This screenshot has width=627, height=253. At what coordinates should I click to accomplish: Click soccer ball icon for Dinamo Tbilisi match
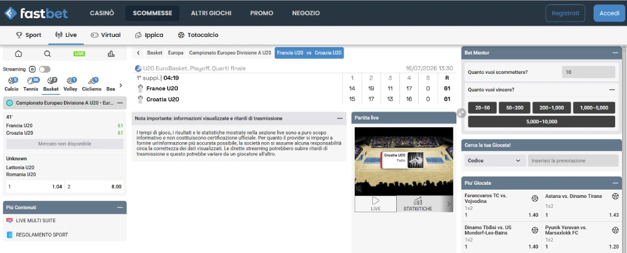pyautogui.click(x=535, y=230)
